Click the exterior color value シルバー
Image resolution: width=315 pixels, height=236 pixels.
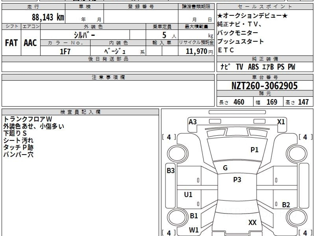click(85, 35)
